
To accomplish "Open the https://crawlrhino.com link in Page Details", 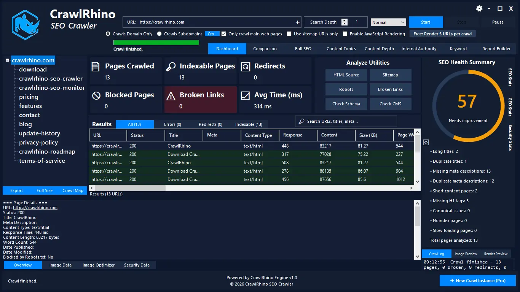I will tap(35, 208).
